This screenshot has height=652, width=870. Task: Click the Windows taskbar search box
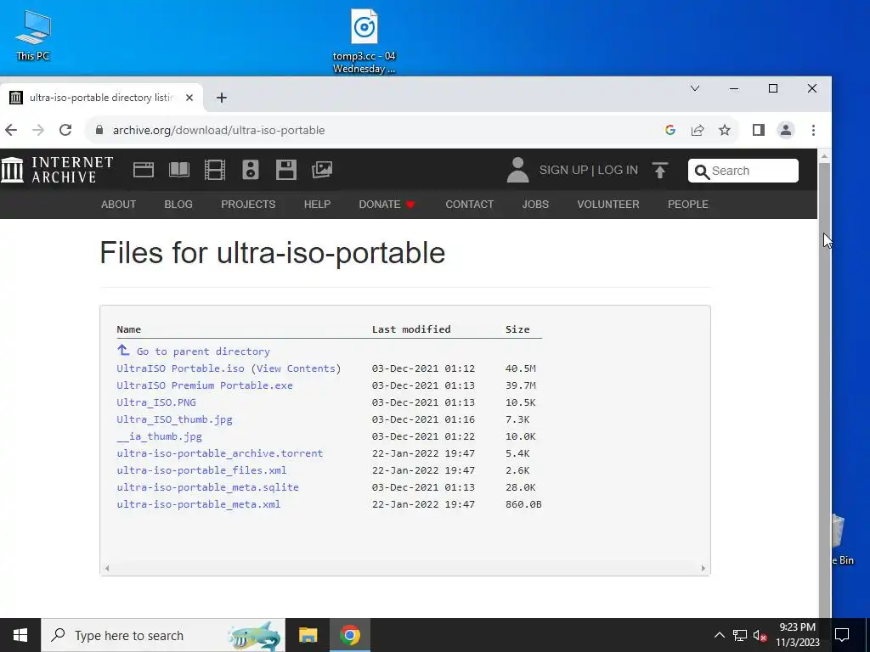coord(163,635)
